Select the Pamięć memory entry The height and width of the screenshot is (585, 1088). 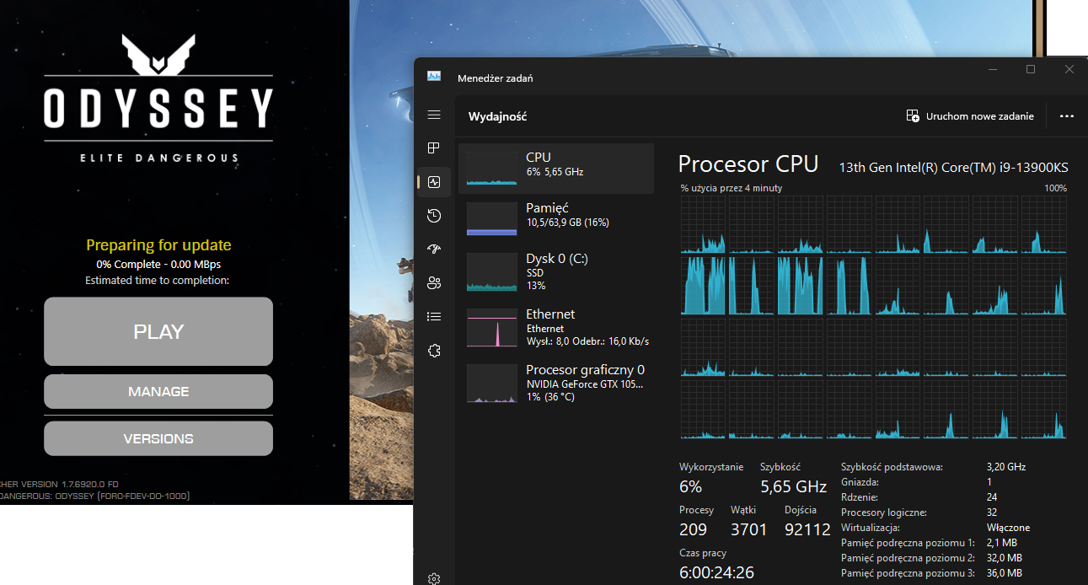(x=556, y=219)
